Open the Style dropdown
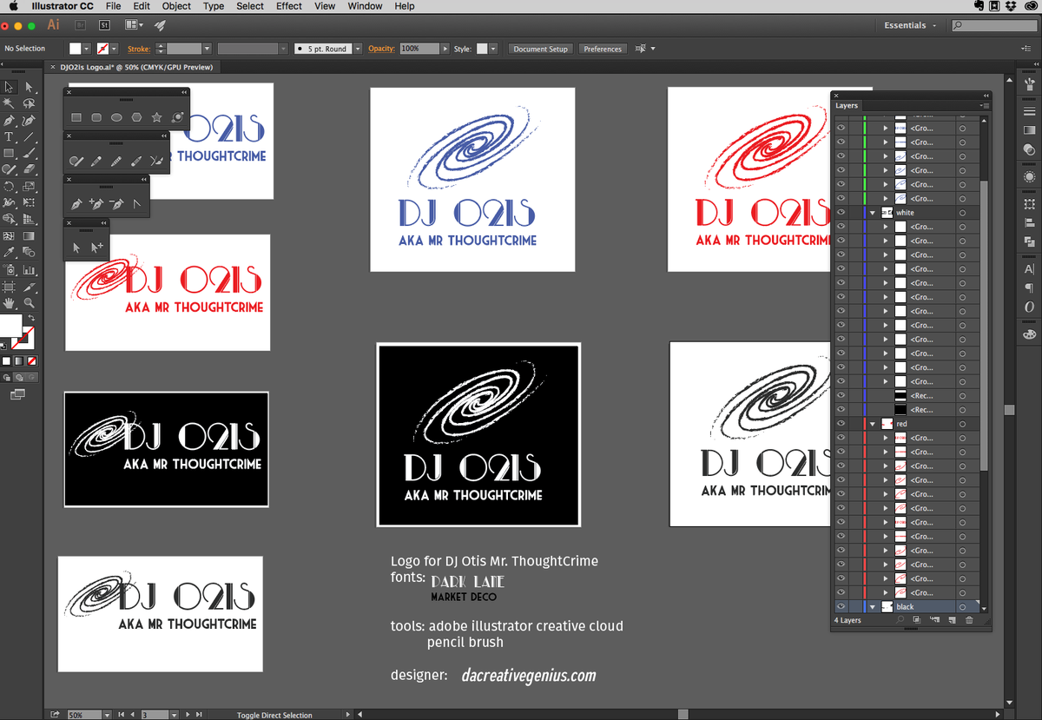This screenshot has height=720, width=1042. tap(493, 49)
